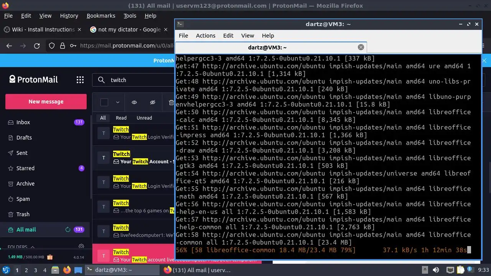491x276 pixels.
Task: Close the 'not my dictator' Google tab
Action: pos(166,30)
